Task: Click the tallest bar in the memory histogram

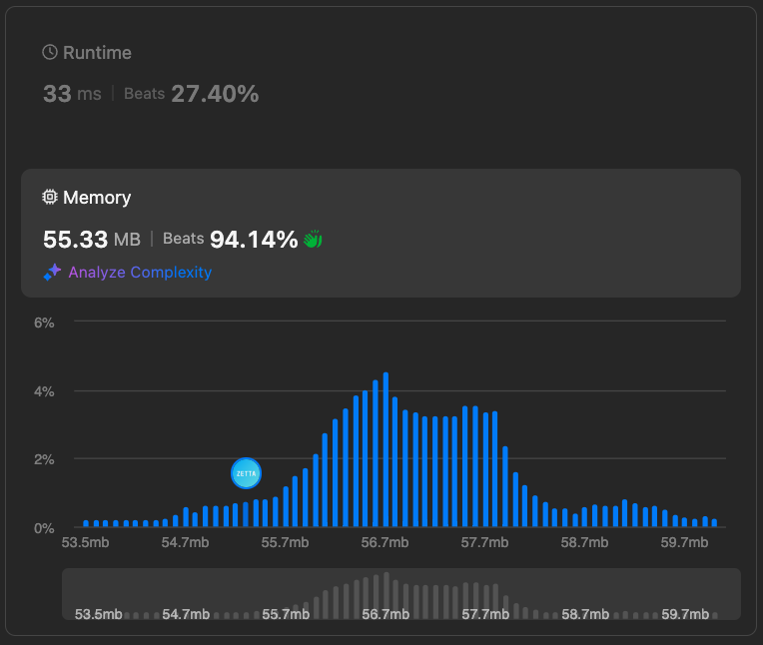Action: (x=385, y=449)
